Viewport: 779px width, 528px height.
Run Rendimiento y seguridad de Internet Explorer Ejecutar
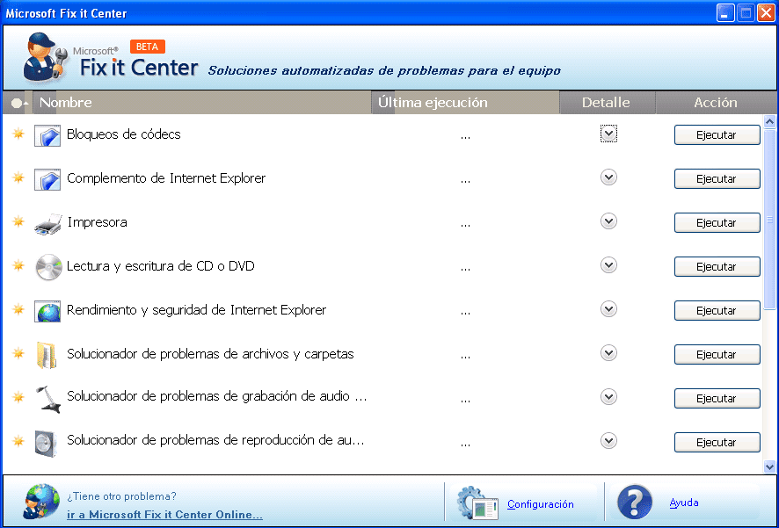pyautogui.click(x=717, y=311)
